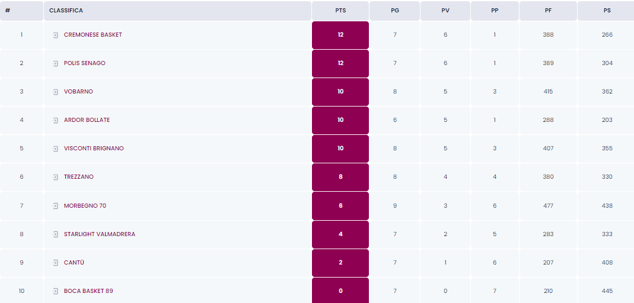Click Vobarno's maroon 10 points cell
The height and width of the screenshot is (303, 634).
tap(340, 92)
